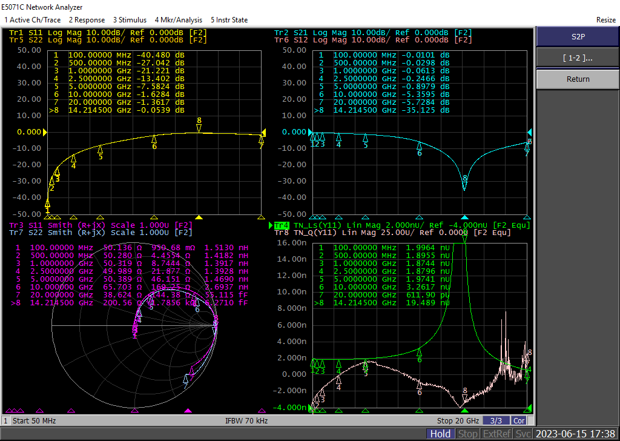Activate trace Tr5 S22 Log Mag label

pyautogui.click(x=108, y=39)
